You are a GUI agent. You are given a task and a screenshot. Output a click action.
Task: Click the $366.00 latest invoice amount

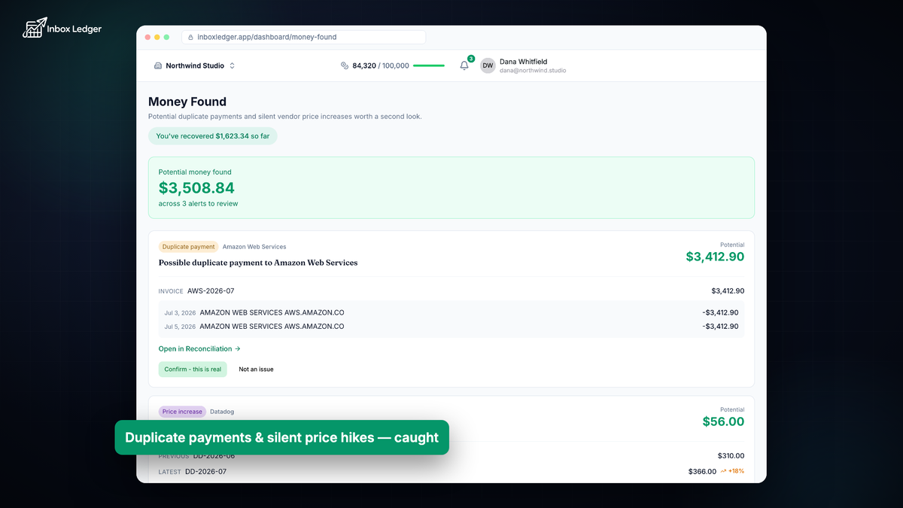pyautogui.click(x=702, y=472)
